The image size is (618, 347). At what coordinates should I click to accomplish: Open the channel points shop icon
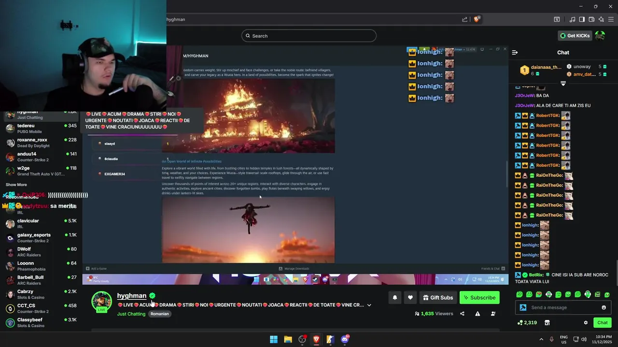[x=547, y=323]
